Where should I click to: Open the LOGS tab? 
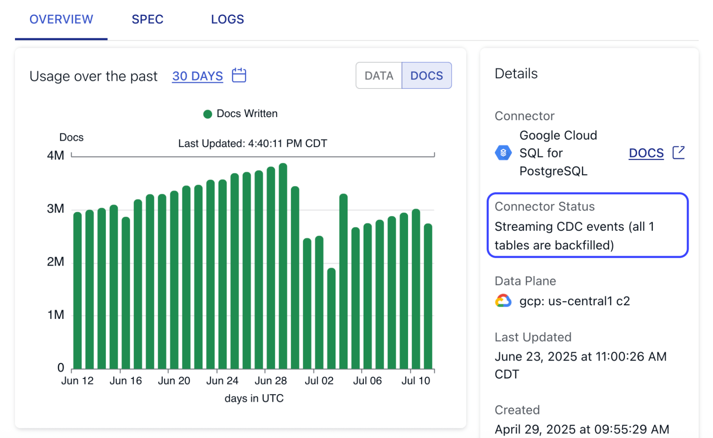click(227, 19)
